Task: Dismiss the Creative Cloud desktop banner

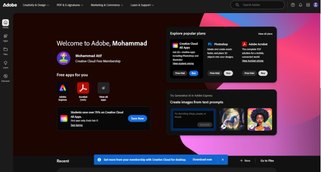Action: tap(223, 160)
